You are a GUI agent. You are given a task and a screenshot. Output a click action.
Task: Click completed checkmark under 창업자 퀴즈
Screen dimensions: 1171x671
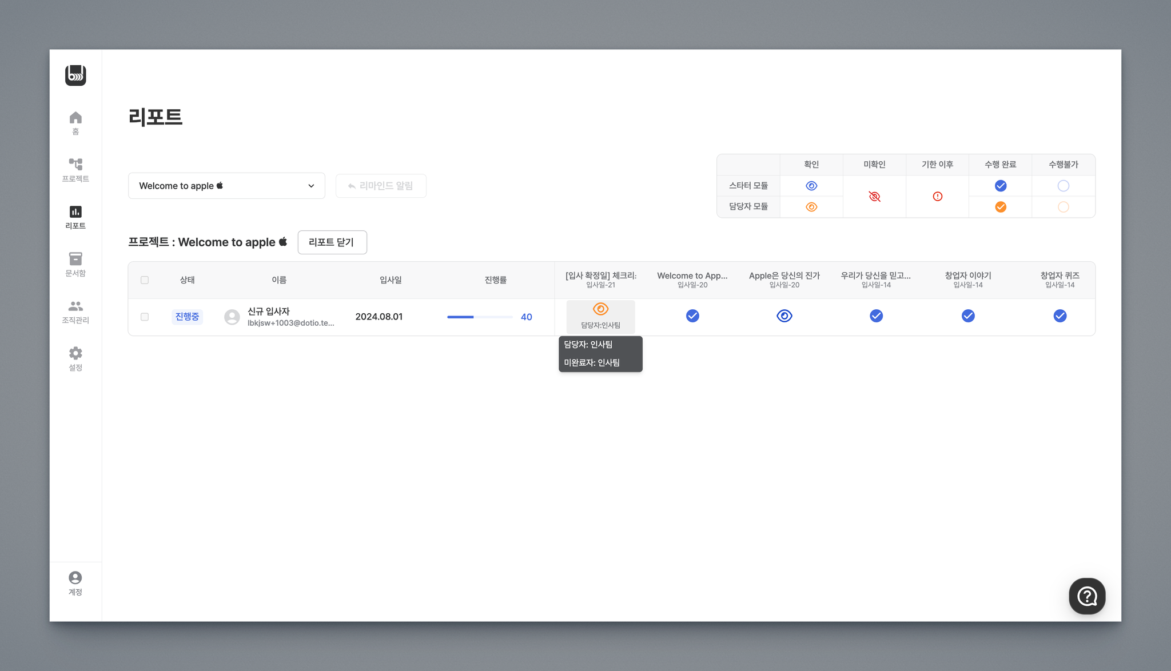[1060, 316]
